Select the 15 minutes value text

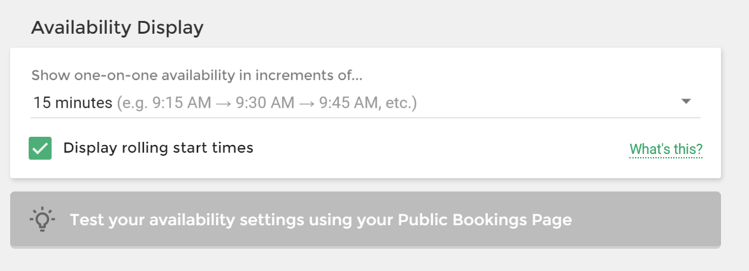73,103
